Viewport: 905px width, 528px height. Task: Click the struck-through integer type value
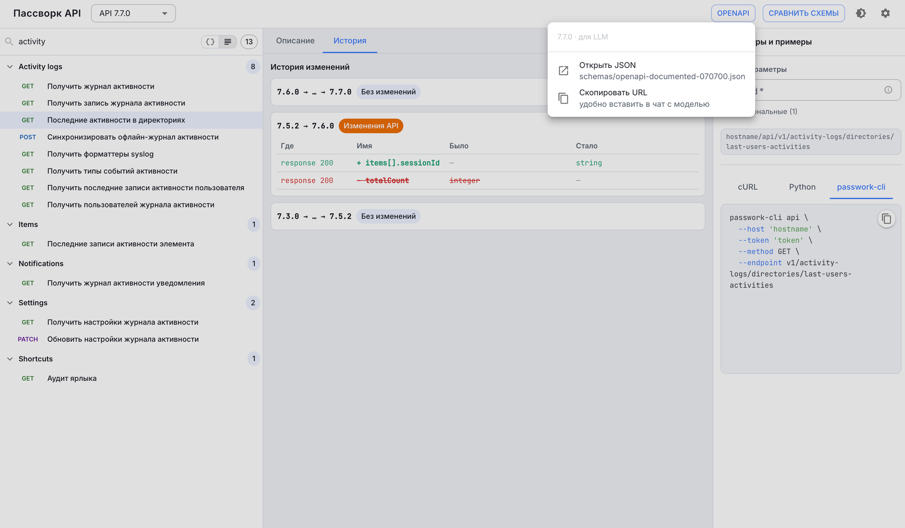point(464,181)
